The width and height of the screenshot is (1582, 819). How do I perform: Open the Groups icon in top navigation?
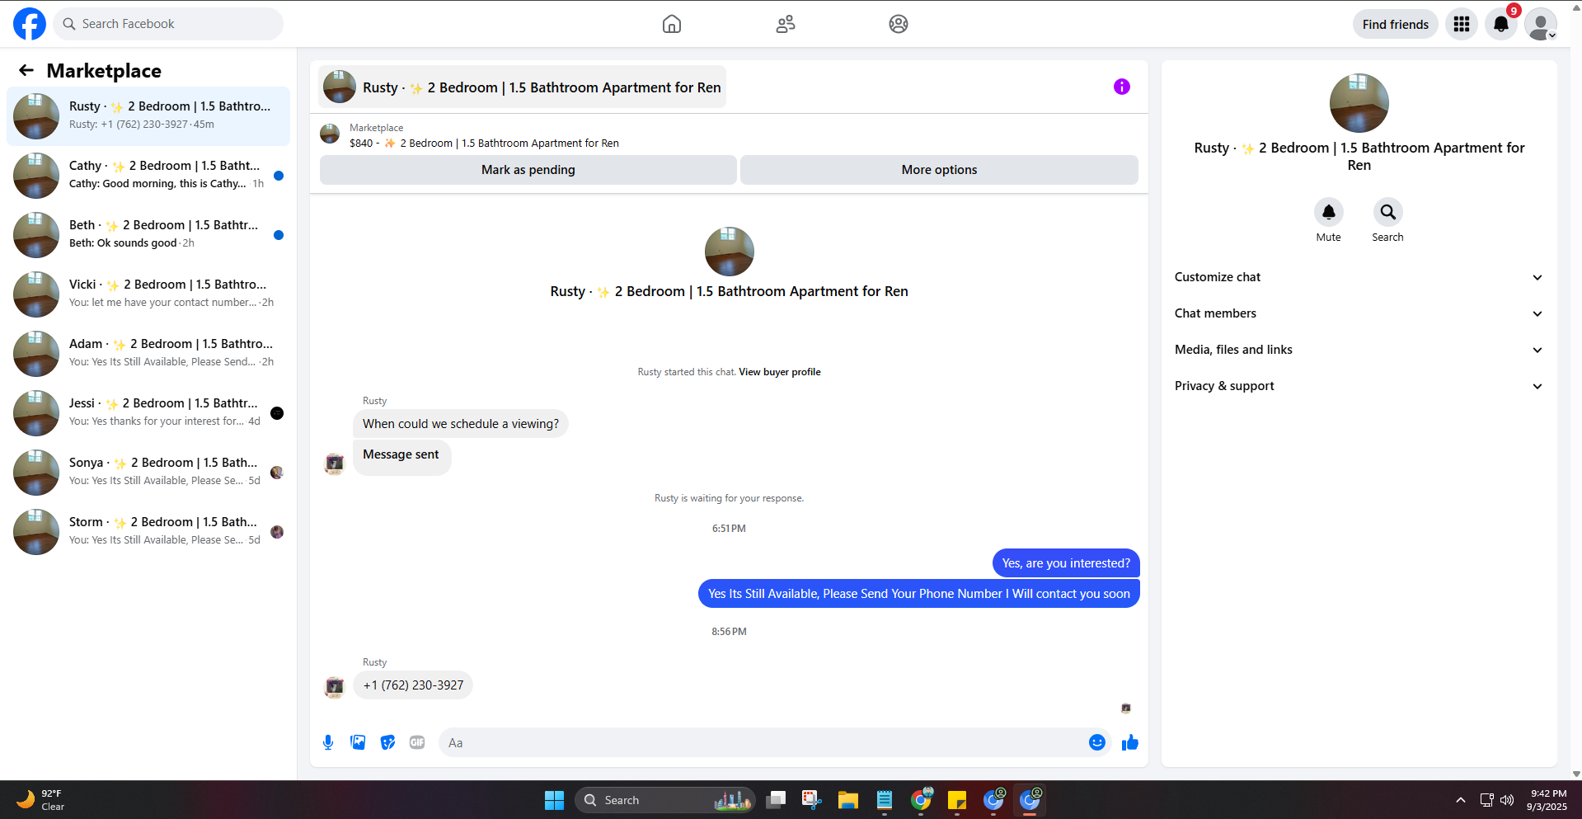point(899,24)
